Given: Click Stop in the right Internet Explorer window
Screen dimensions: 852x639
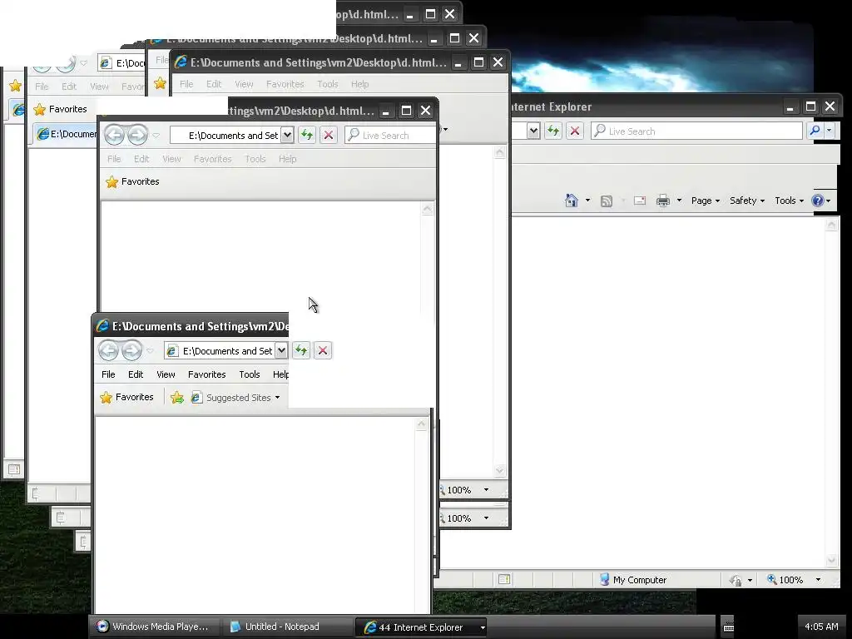Looking at the screenshot, I should click(x=575, y=131).
